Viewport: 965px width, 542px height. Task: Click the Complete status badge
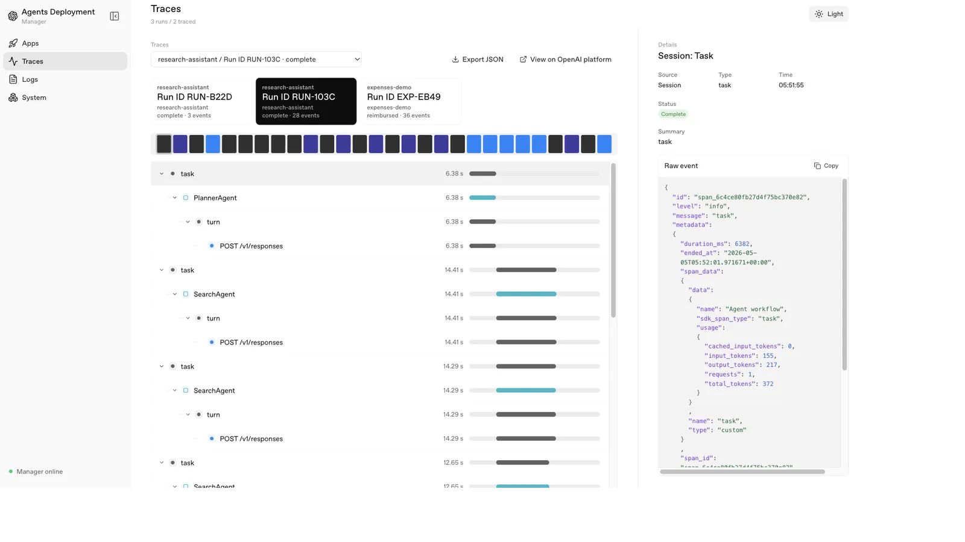[x=673, y=114]
